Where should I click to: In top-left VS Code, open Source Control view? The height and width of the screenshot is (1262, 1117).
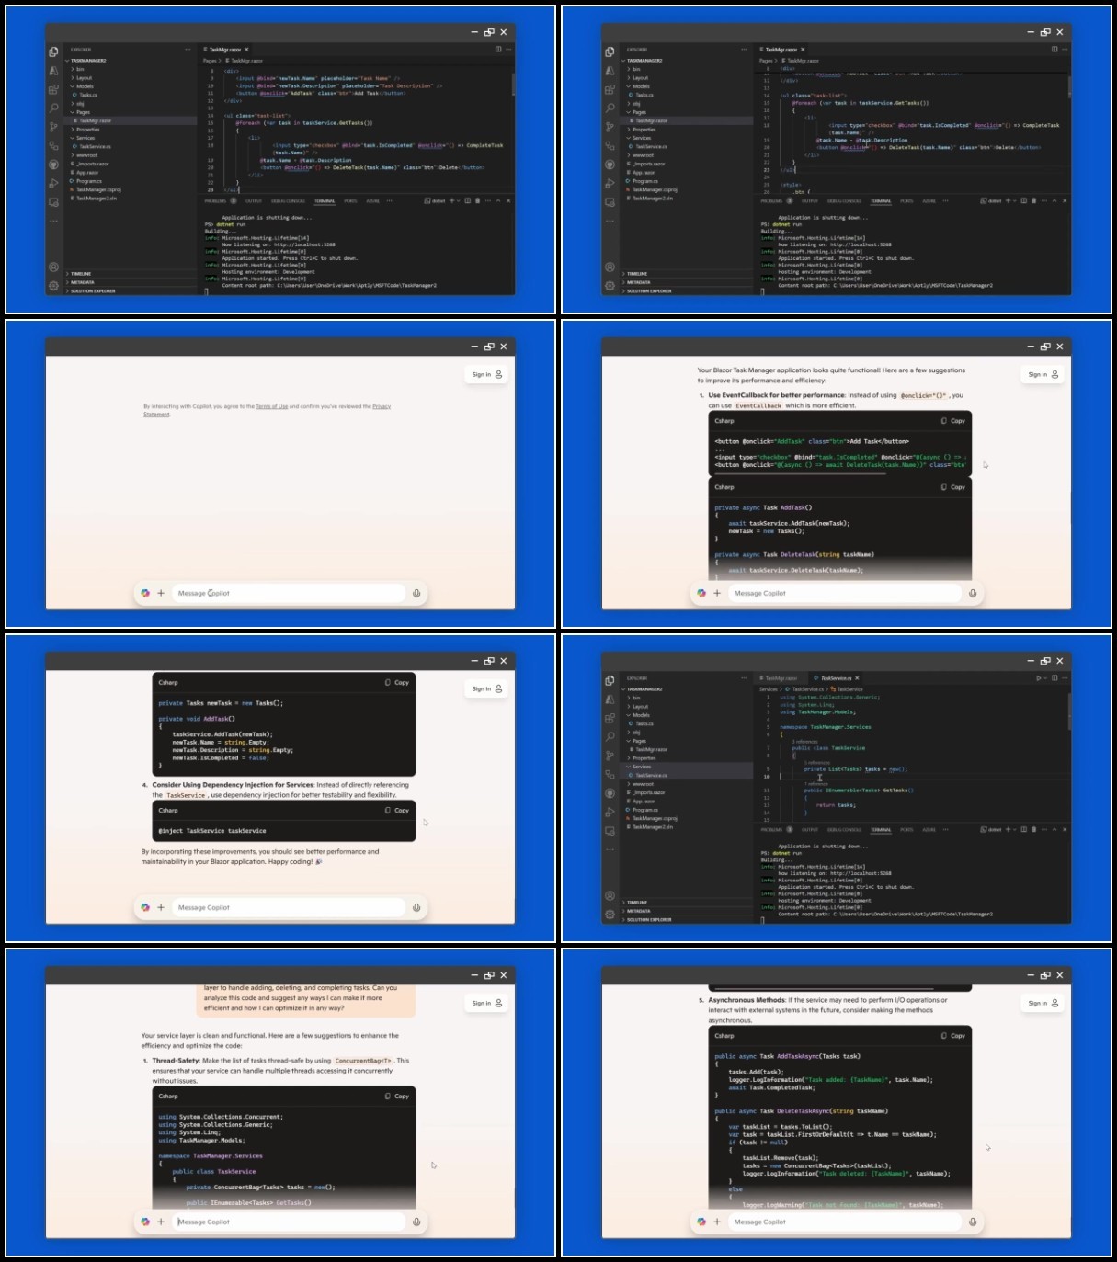pos(53,127)
